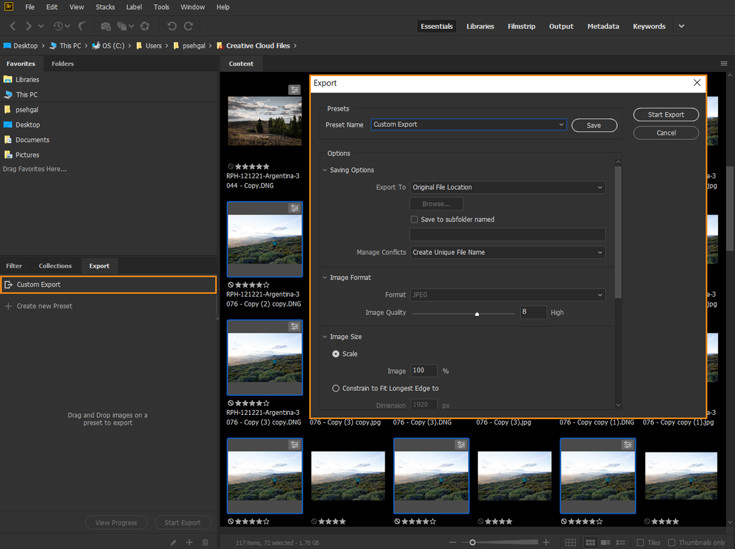Click the Image Quality slider handle
The width and height of the screenshot is (735, 549).
(x=477, y=313)
